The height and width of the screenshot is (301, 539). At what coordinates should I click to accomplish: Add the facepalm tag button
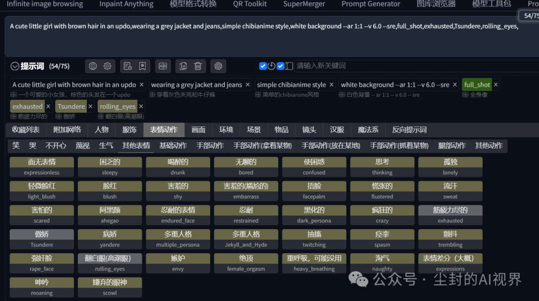(314, 191)
